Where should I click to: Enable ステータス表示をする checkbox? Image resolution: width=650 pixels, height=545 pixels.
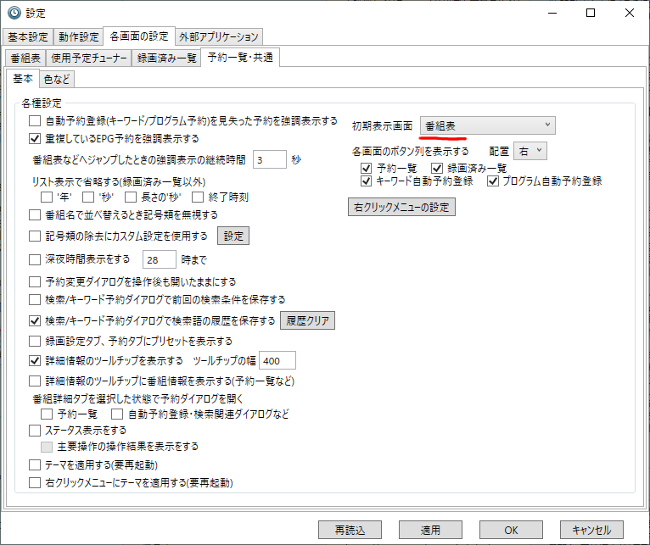35,431
